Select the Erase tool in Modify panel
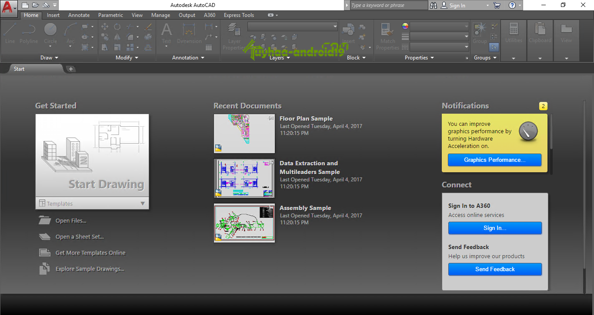Image resolution: width=594 pixels, height=315 pixels. tap(148, 26)
